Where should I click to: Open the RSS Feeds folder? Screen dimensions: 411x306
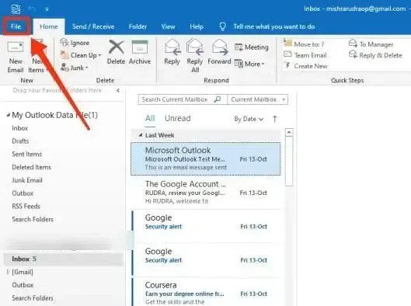pos(26,206)
